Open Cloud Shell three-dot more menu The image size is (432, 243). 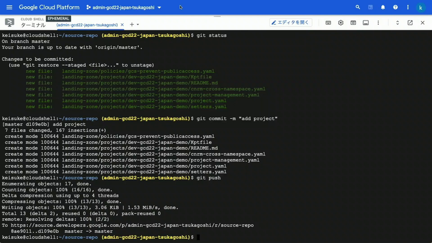pyautogui.click(x=379, y=23)
